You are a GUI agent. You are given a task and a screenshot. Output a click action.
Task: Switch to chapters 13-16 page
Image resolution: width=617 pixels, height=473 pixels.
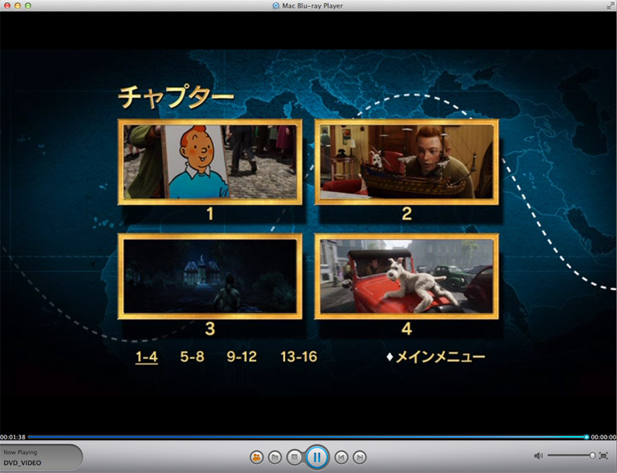click(298, 356)
